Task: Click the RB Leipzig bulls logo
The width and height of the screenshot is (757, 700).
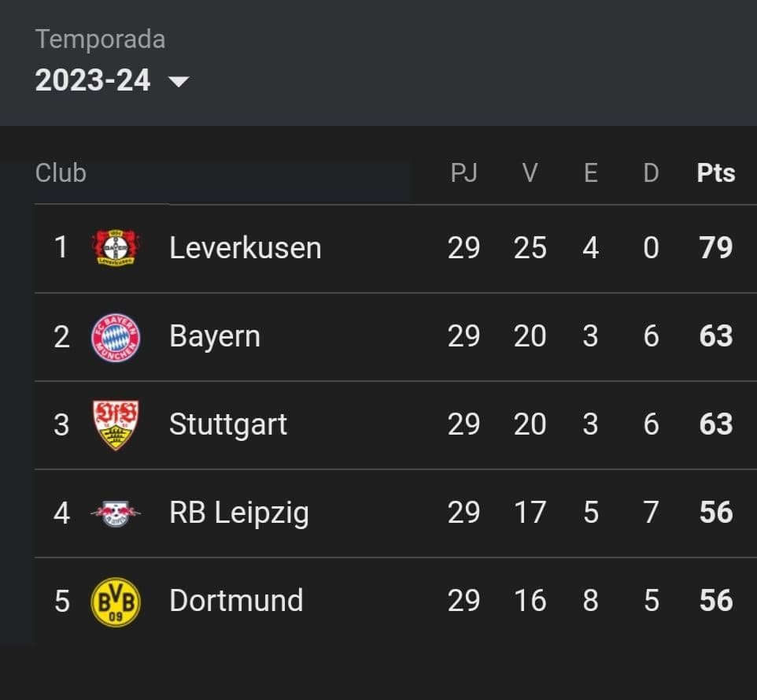Action: pyautogui.click(x=116, y=513)
